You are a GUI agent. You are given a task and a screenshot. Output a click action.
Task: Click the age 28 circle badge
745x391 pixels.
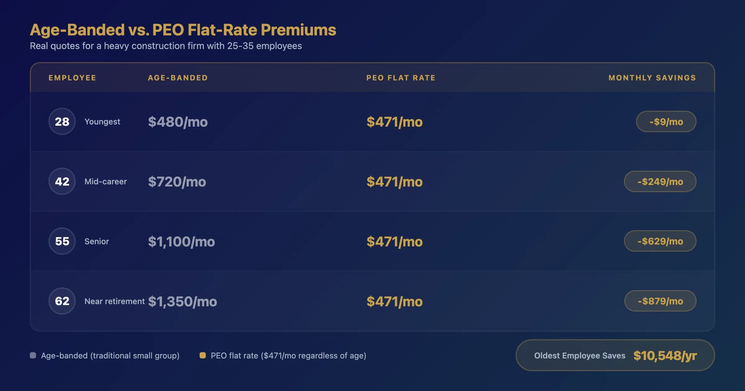click(62, 121)
